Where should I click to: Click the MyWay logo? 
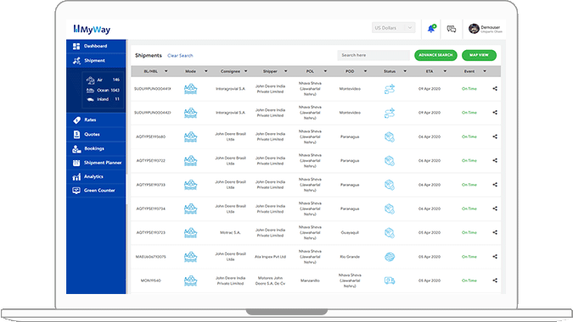[92, 29]
